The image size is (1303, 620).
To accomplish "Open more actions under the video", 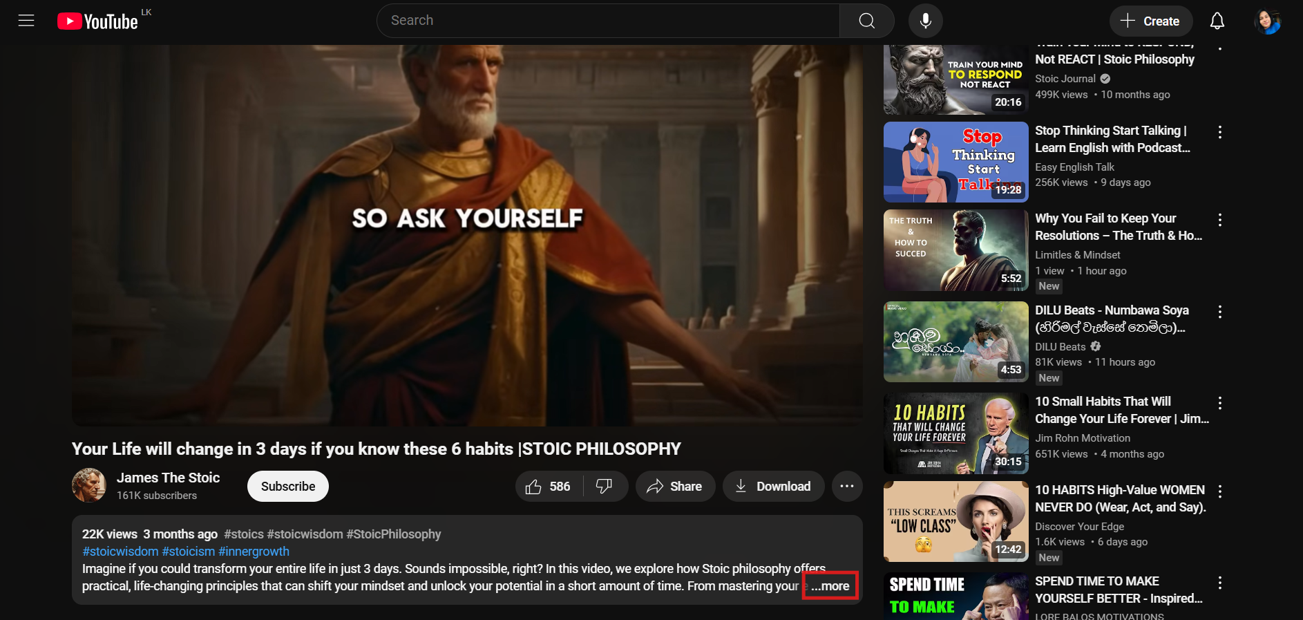I will point(847,487).
